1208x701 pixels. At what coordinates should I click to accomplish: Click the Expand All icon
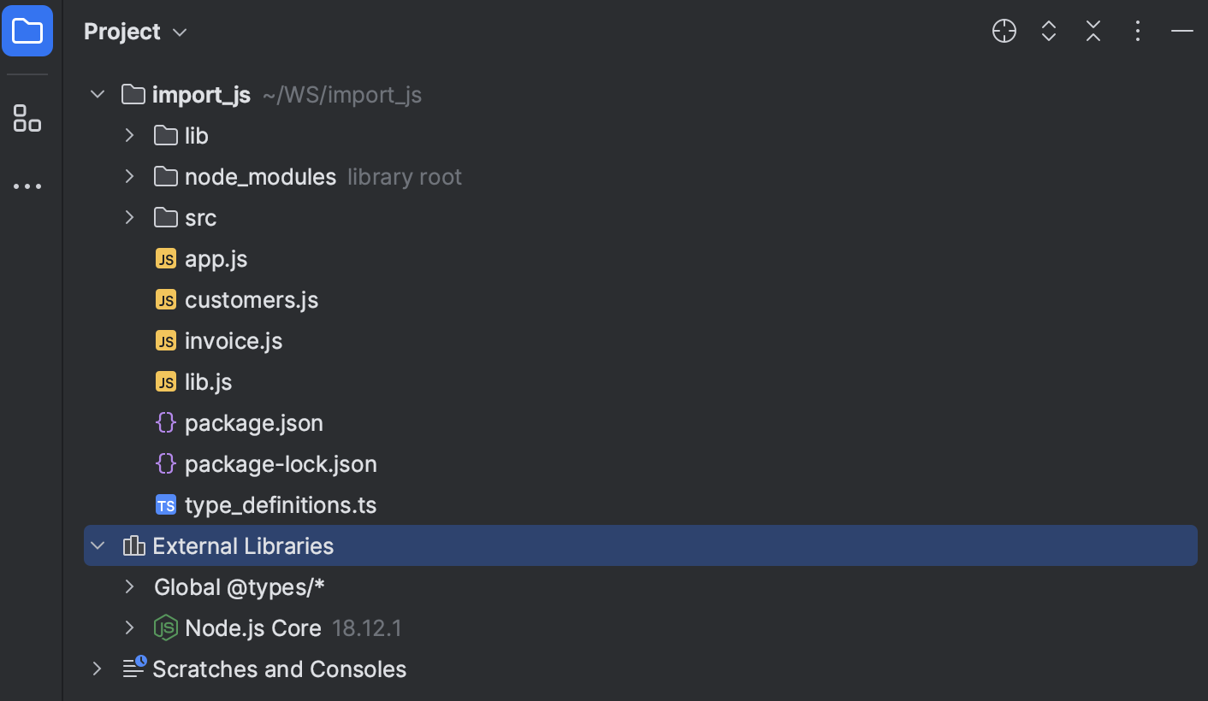pyautogui.click(x=1048, y=31)
